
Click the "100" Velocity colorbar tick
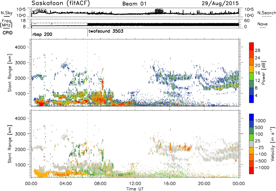[259, 134]
